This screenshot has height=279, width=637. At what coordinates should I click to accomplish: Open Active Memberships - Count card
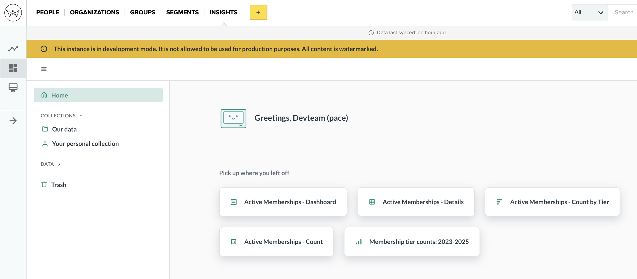click(277, 242)
